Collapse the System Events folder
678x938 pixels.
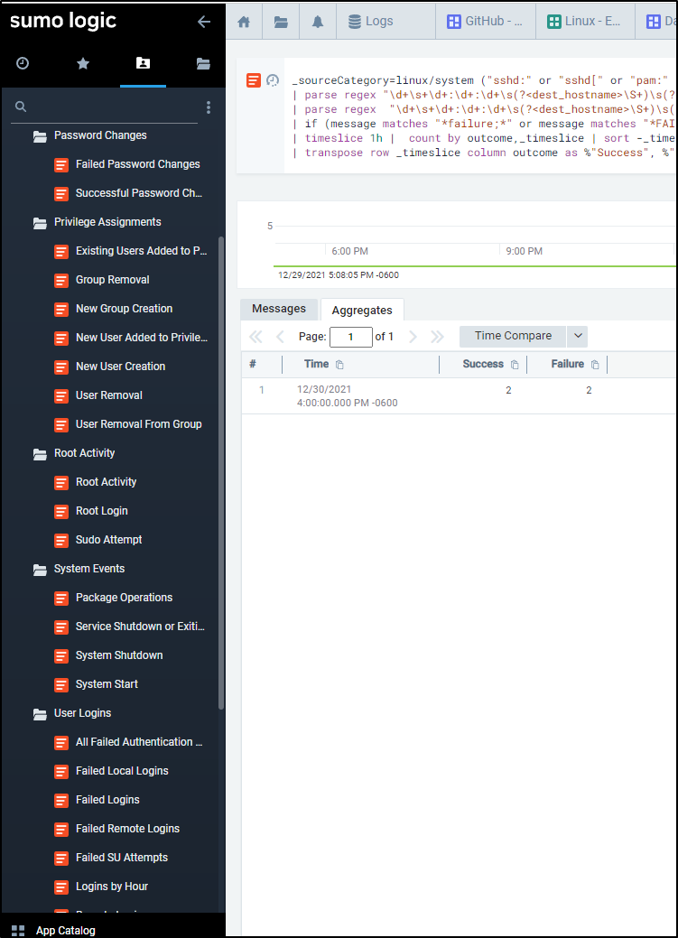click(40, 570)
